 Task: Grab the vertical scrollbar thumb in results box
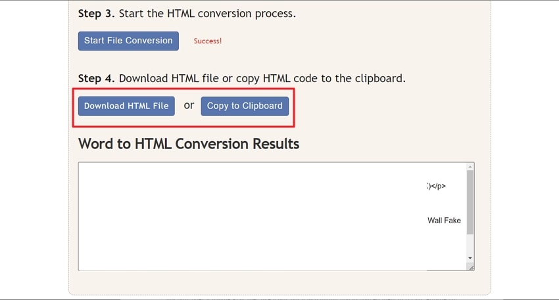pos(470,204)
